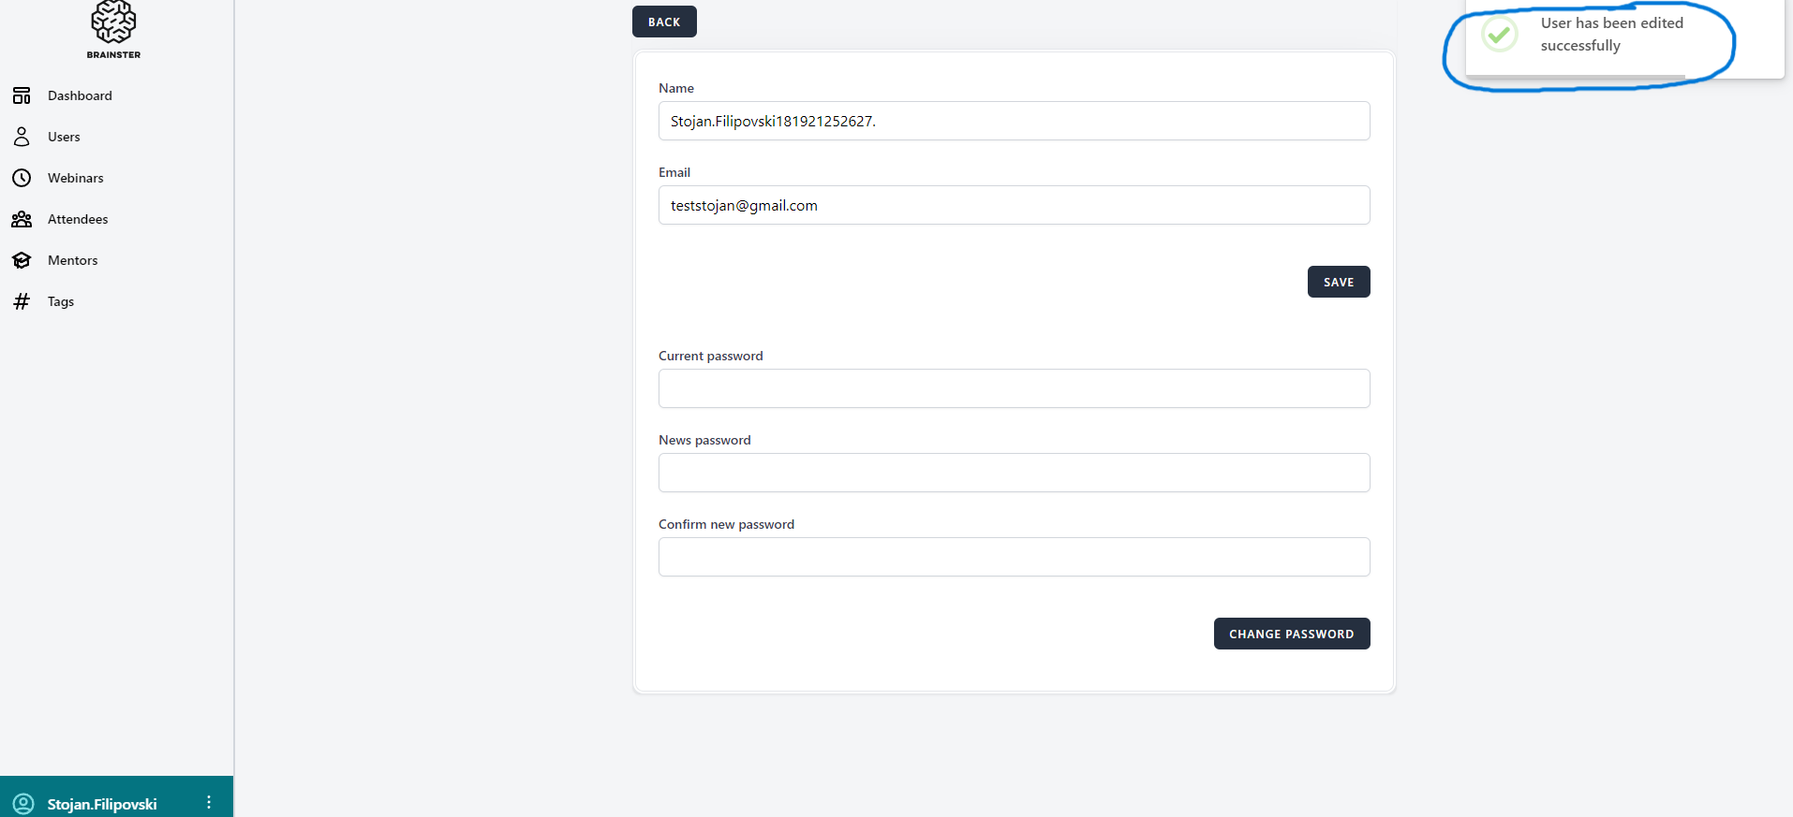Click the green checkmark in success notification

tap(1499, 35)
